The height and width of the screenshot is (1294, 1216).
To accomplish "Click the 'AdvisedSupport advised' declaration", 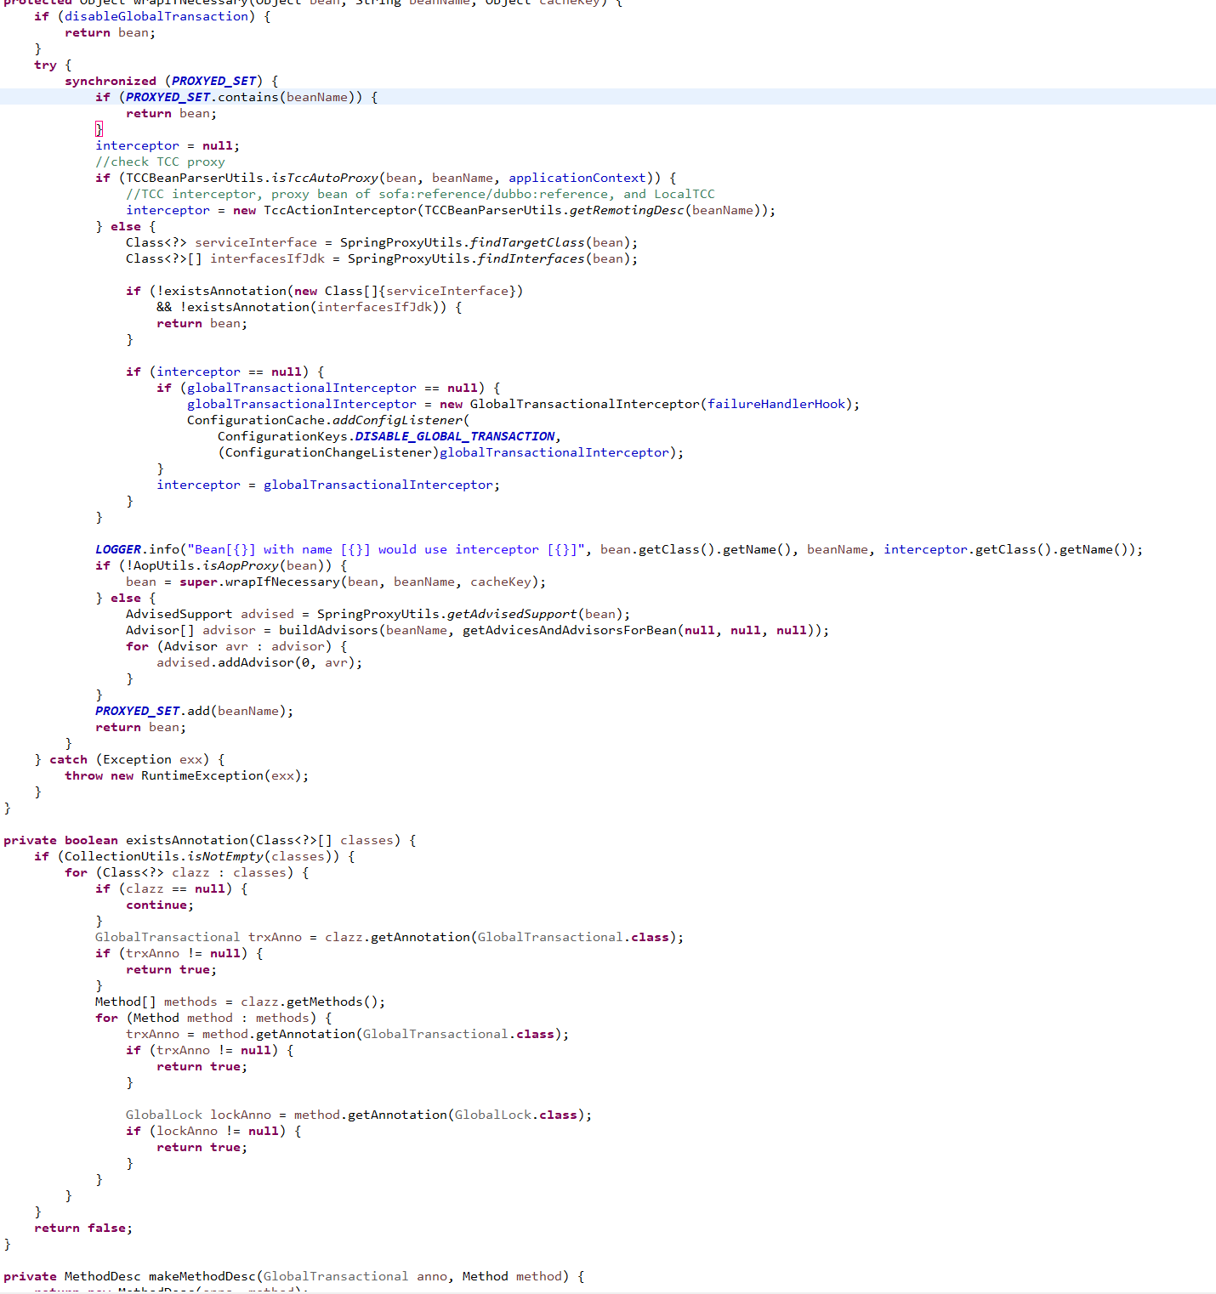I will point(210,614).
